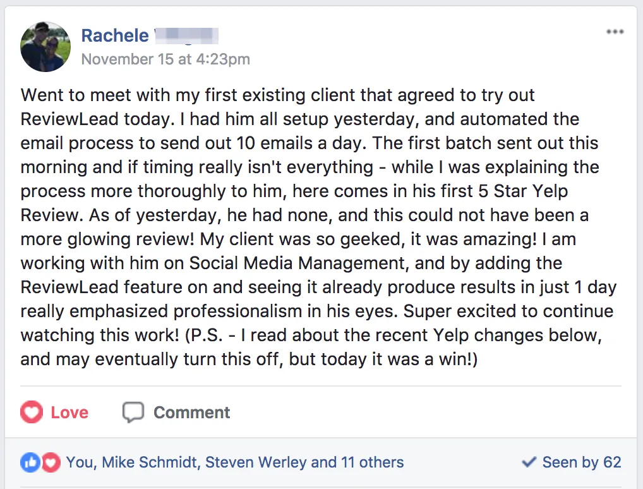Open the three-dot post options menu

pos(615,32)
